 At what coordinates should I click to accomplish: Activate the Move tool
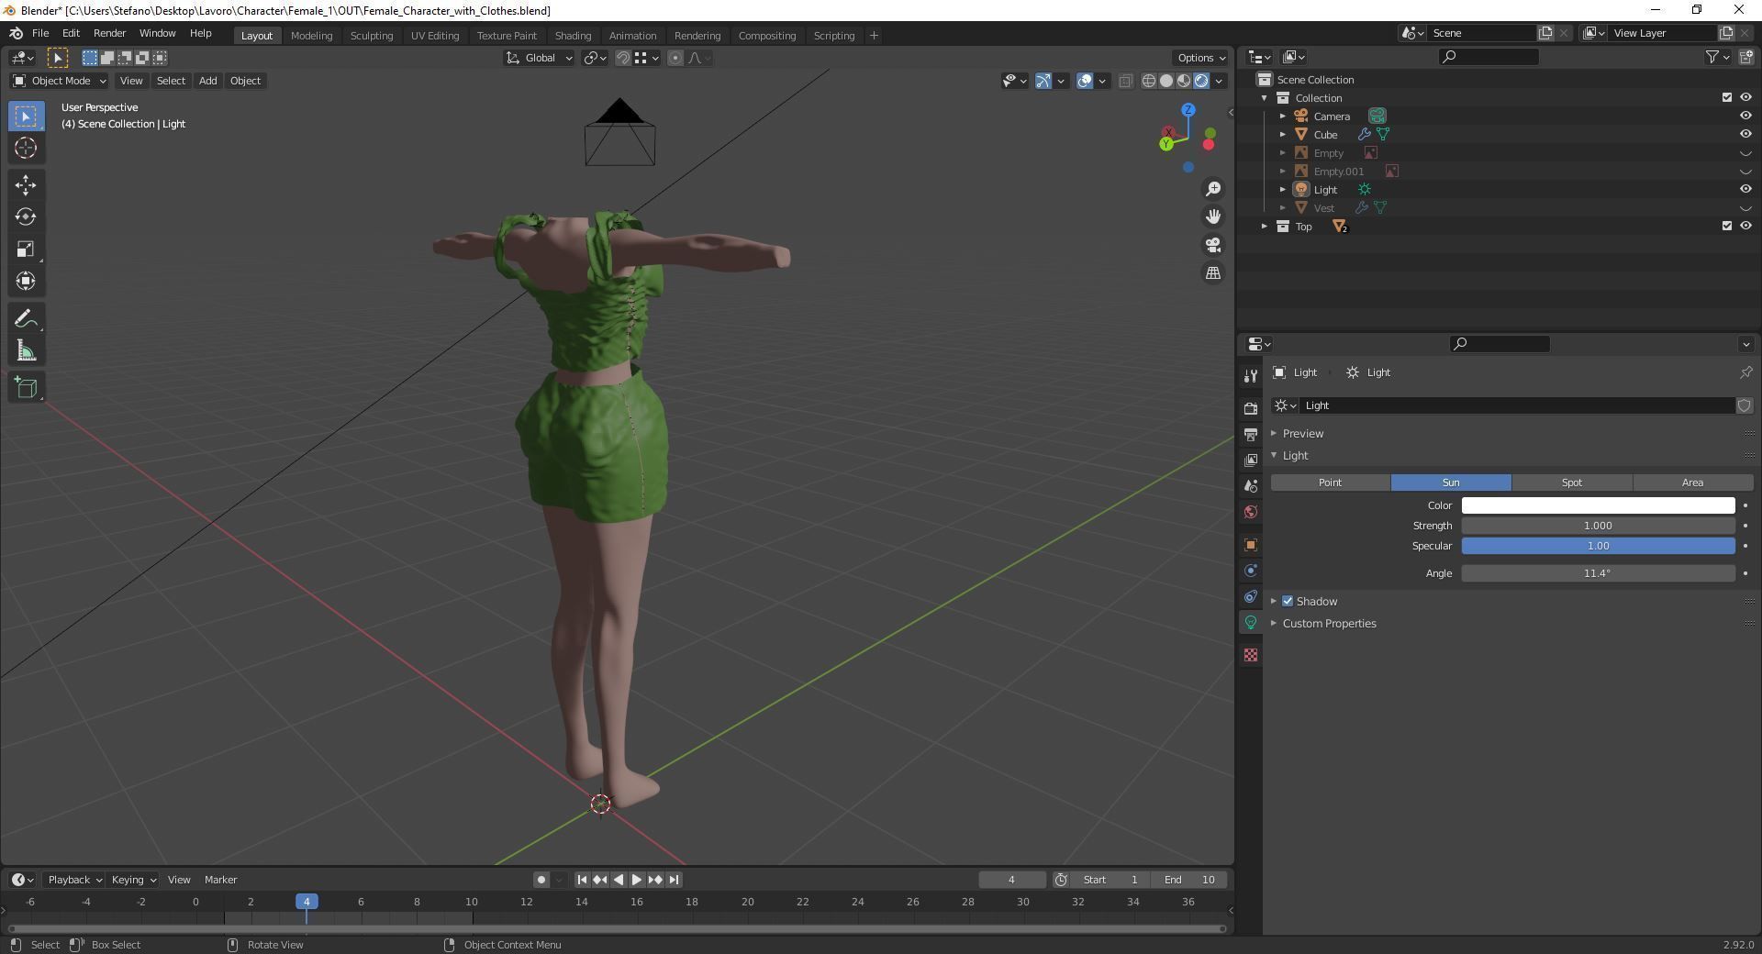[x=26, y=185]
